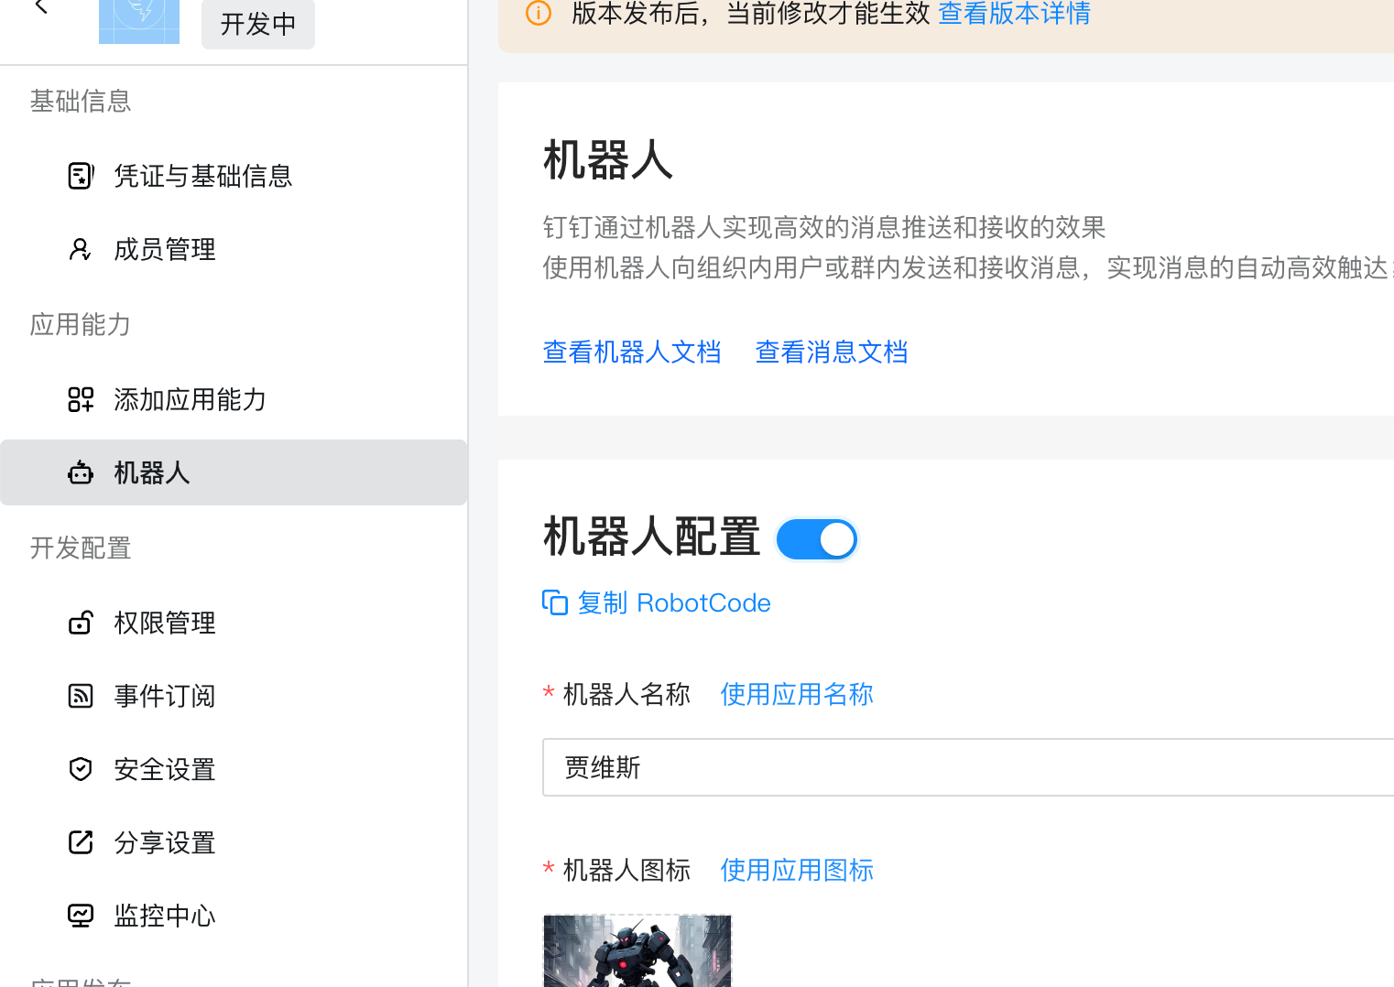1394x987 pixels.
Task: Select the 分享设置 share icon
Action: (x=81, y=842)
